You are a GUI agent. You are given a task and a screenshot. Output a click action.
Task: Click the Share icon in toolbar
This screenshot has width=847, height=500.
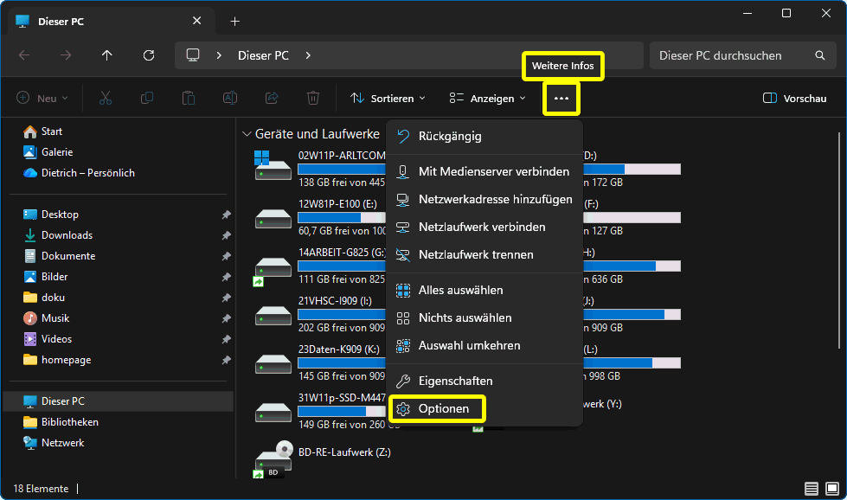pyautogui.click(x=272, y=99)
